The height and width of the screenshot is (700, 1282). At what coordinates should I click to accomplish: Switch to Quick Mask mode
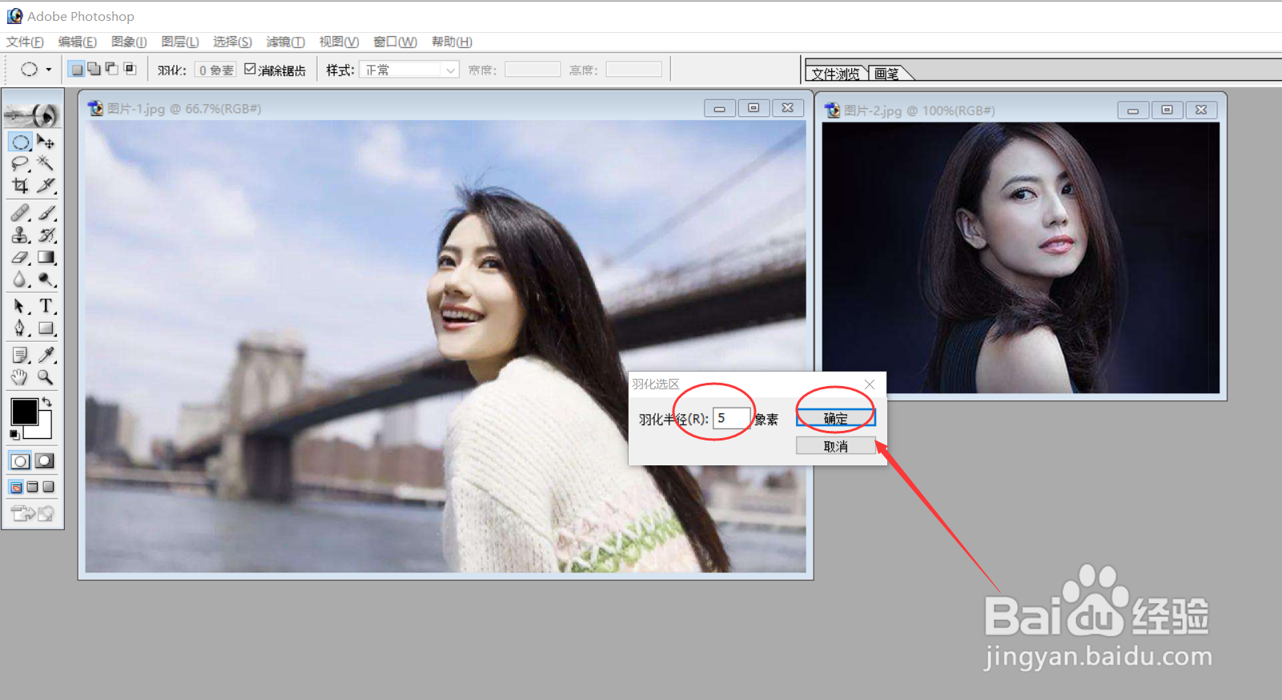point(45,461)
